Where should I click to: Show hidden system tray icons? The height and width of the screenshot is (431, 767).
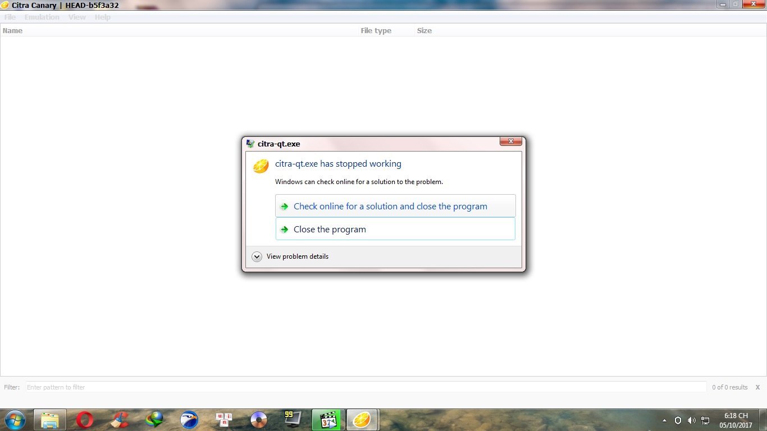click(x=664, y=420)
